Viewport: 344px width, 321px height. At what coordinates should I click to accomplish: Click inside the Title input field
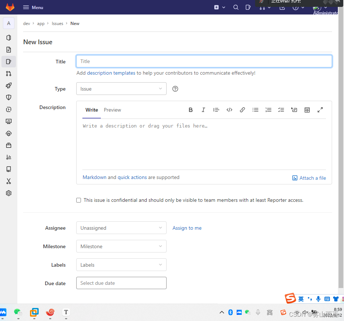(204, 61)
